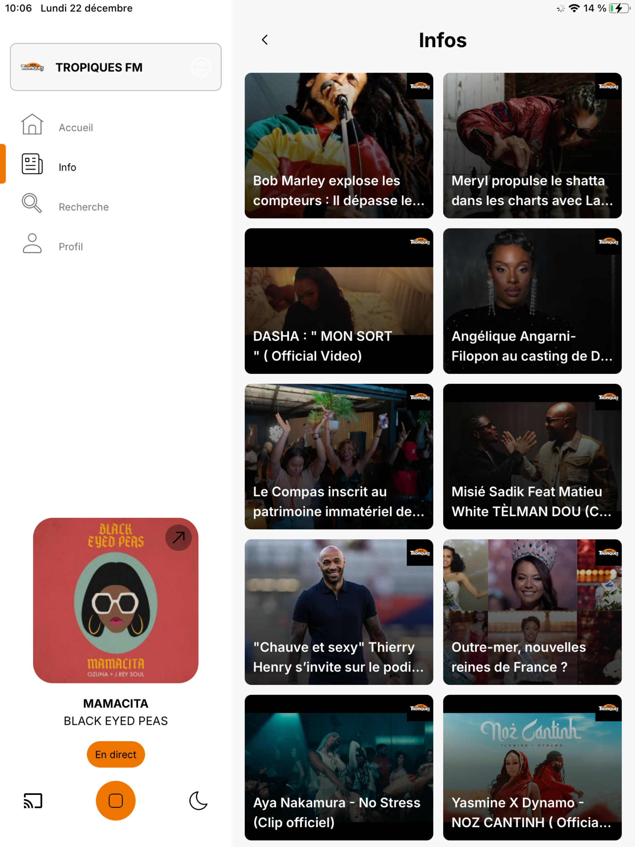The height and width of the screenshot is (847, 635).
Task: Tap Tropiques logo on Outre-mer card
Action: pos(608,552)
